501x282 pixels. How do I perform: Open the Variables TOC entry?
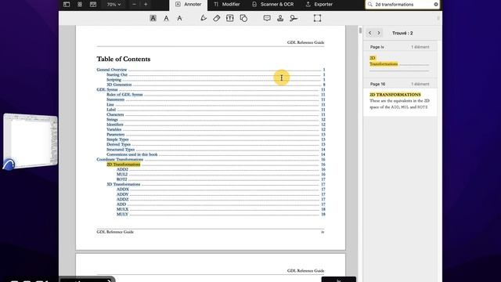pyautogui.click(x=114, y=129)
